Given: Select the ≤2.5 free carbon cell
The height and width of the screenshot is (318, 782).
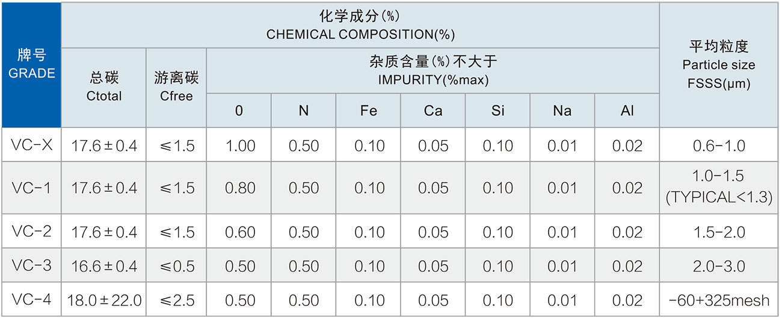Looking at the screenshot, I should tap(176, 300).
